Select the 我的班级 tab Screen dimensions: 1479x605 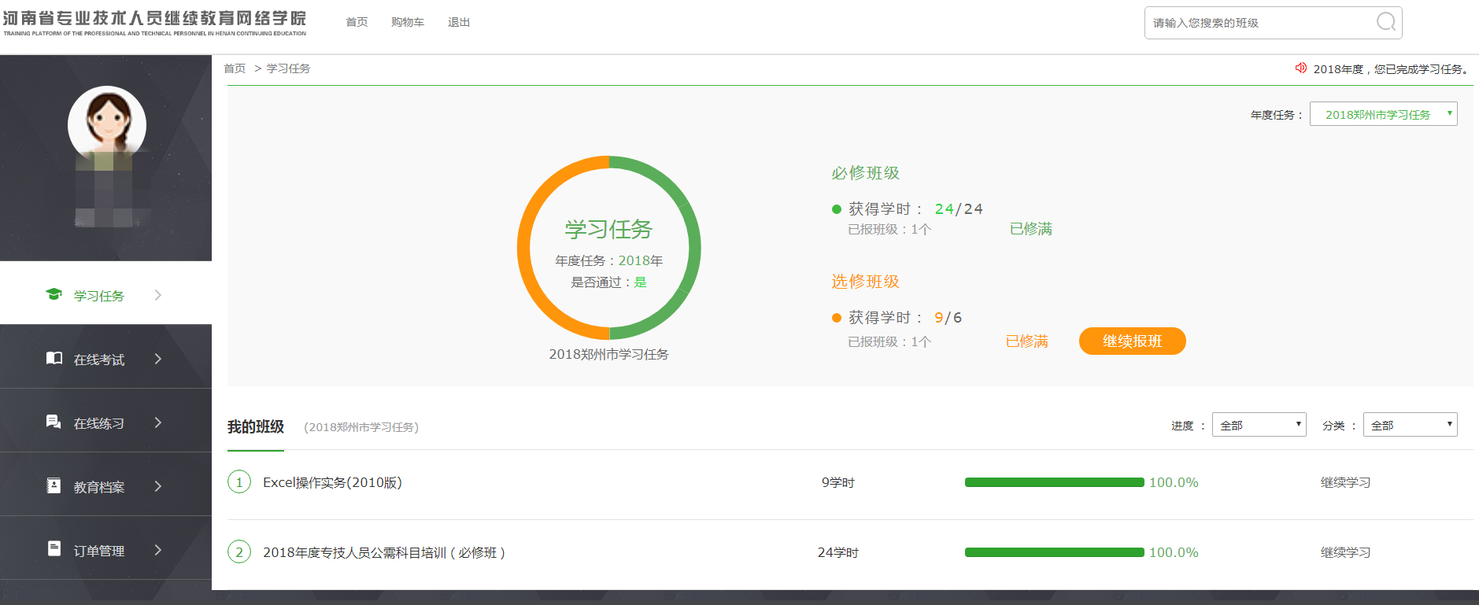point(256,427)
